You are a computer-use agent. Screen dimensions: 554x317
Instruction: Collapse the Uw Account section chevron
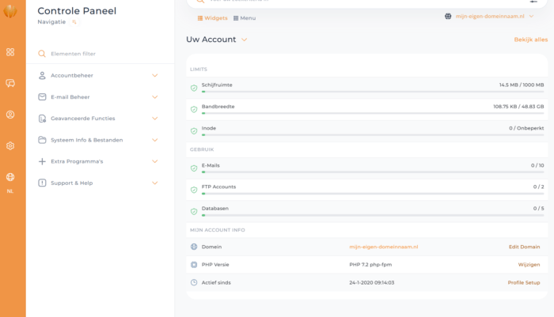coord(244,40)
